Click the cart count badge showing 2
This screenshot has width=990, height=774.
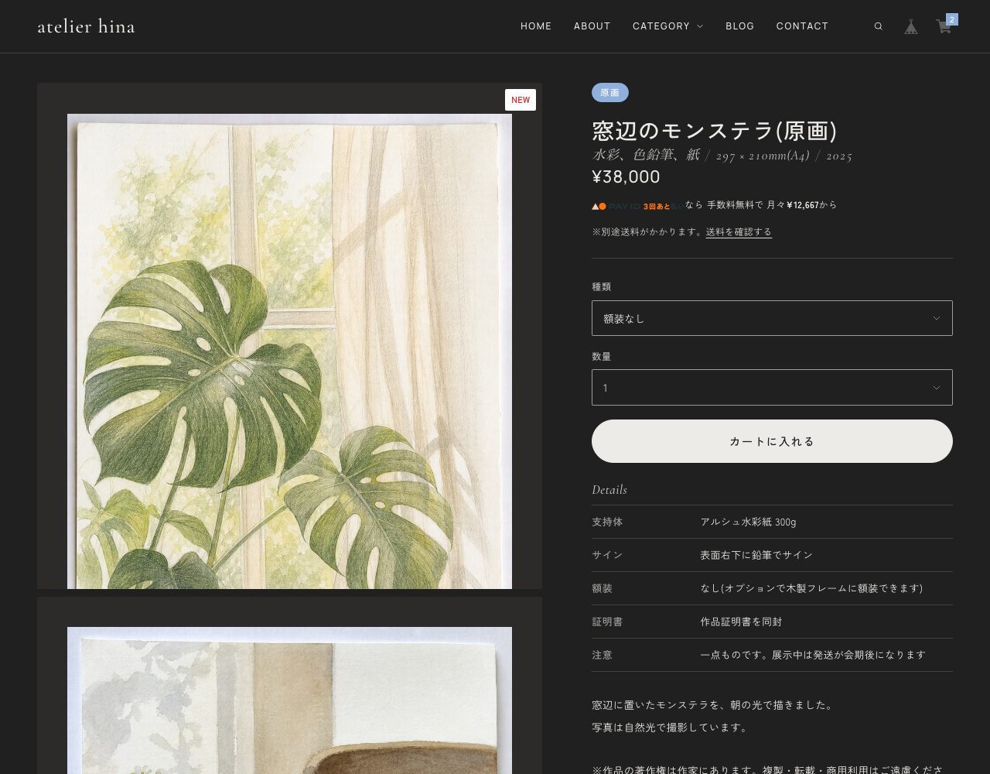pyautogui.click(x=952, y=19)
